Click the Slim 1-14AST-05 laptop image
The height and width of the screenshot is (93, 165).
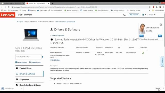[x=31, y=35]
